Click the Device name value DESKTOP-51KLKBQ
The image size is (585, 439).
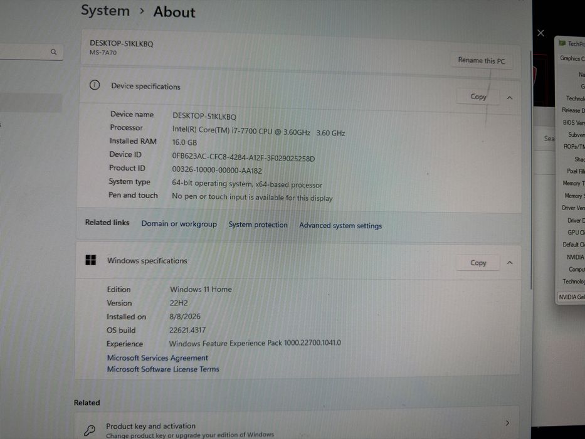coord(204,117)
